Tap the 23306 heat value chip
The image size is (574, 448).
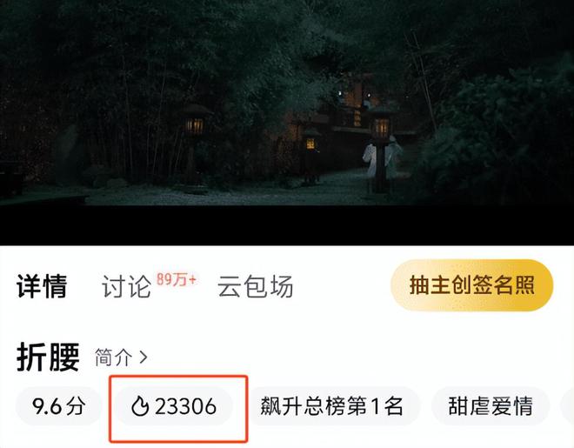175,406
